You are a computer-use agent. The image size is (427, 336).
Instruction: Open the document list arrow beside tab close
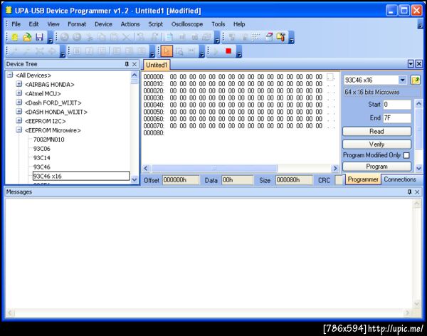(411, 64)
